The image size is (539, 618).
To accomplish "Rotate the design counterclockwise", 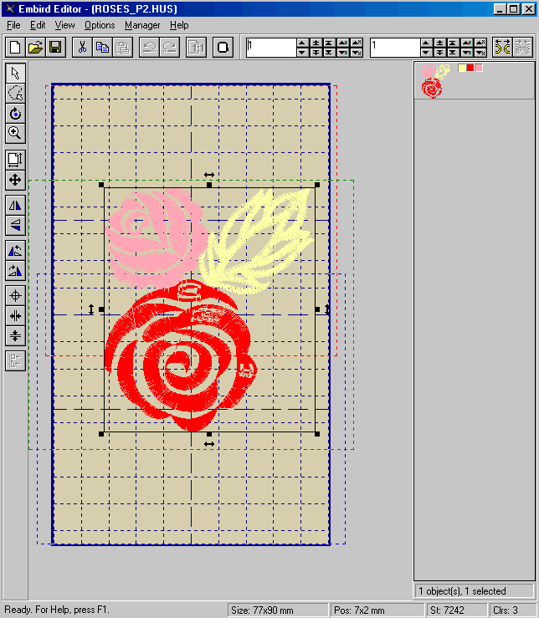I will click(x=15, y=251).
